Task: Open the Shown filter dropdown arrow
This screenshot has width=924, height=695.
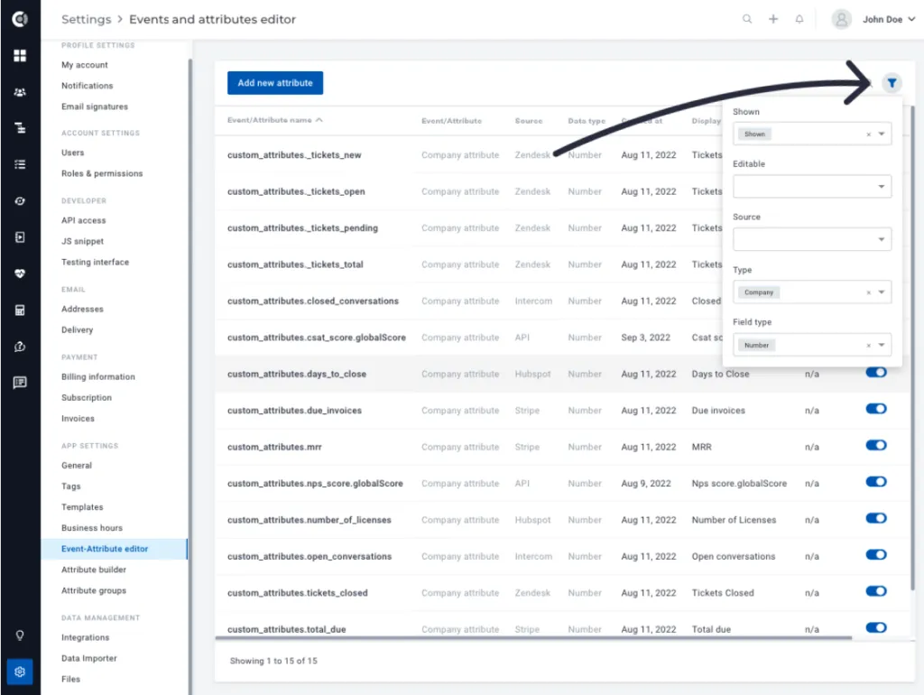Action: coord(882,134)
